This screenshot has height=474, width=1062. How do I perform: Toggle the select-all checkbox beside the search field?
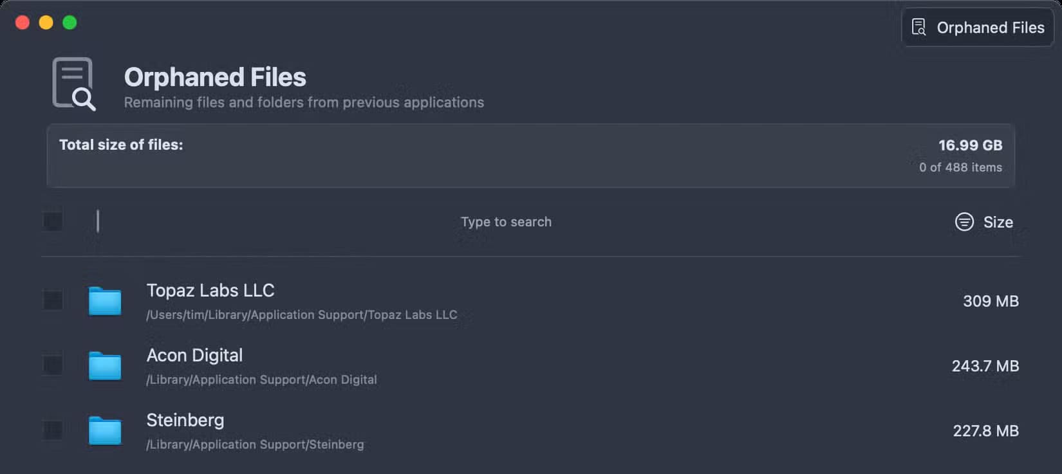[x=53, y=221]
